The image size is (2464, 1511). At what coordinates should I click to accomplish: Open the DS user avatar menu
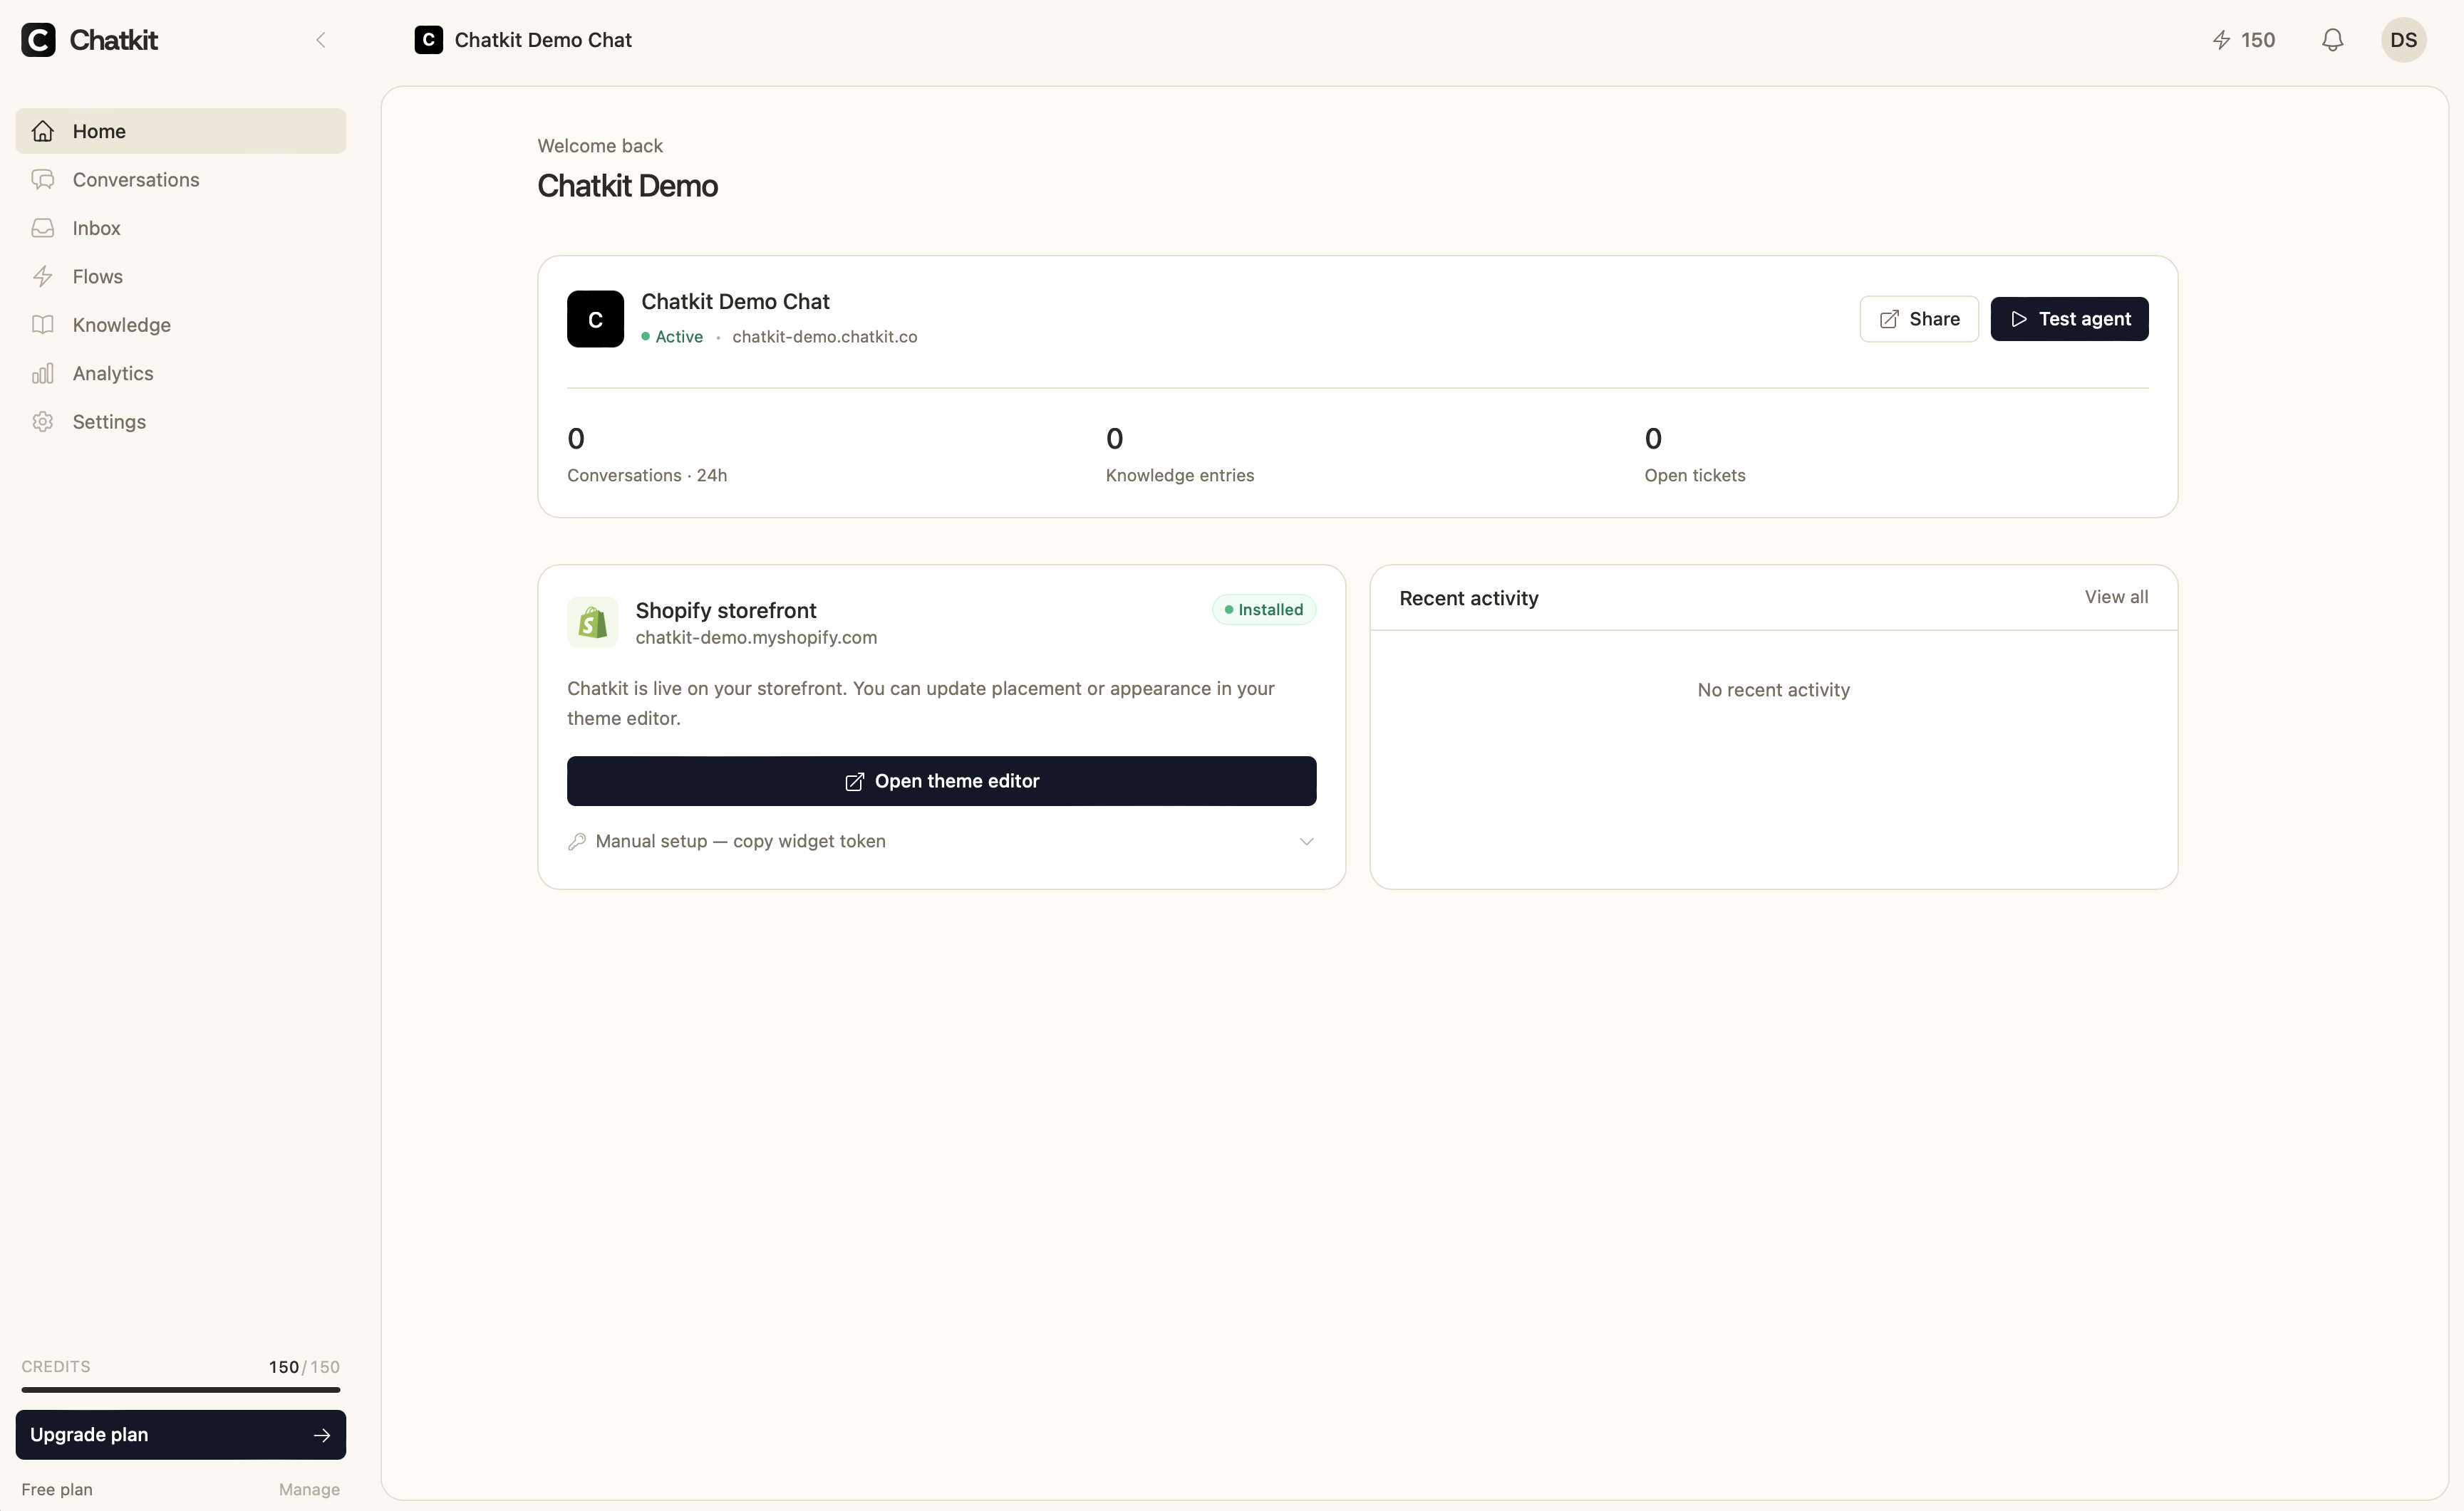click(2403, 40)
